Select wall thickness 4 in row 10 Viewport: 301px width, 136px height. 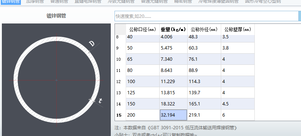point(238,59)
